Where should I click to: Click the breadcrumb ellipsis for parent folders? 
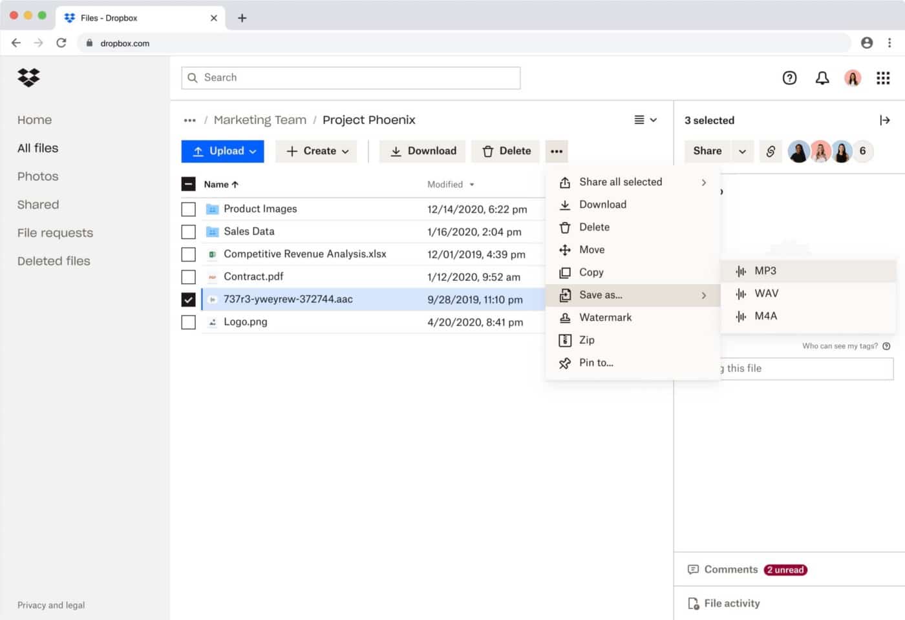pos(189,120)
